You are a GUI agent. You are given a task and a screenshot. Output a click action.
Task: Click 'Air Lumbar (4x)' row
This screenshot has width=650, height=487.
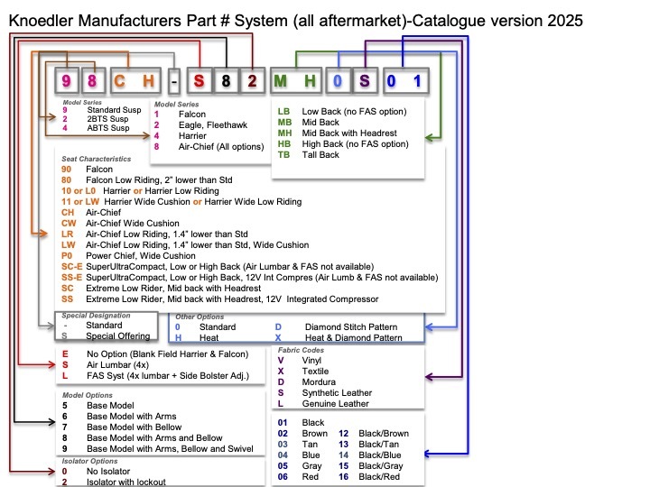tap(106, 365)
